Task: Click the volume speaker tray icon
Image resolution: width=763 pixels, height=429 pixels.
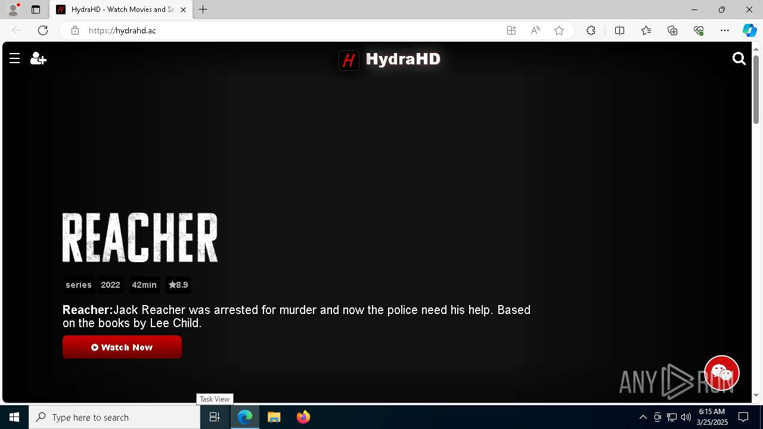Action: tap(686, 417)
